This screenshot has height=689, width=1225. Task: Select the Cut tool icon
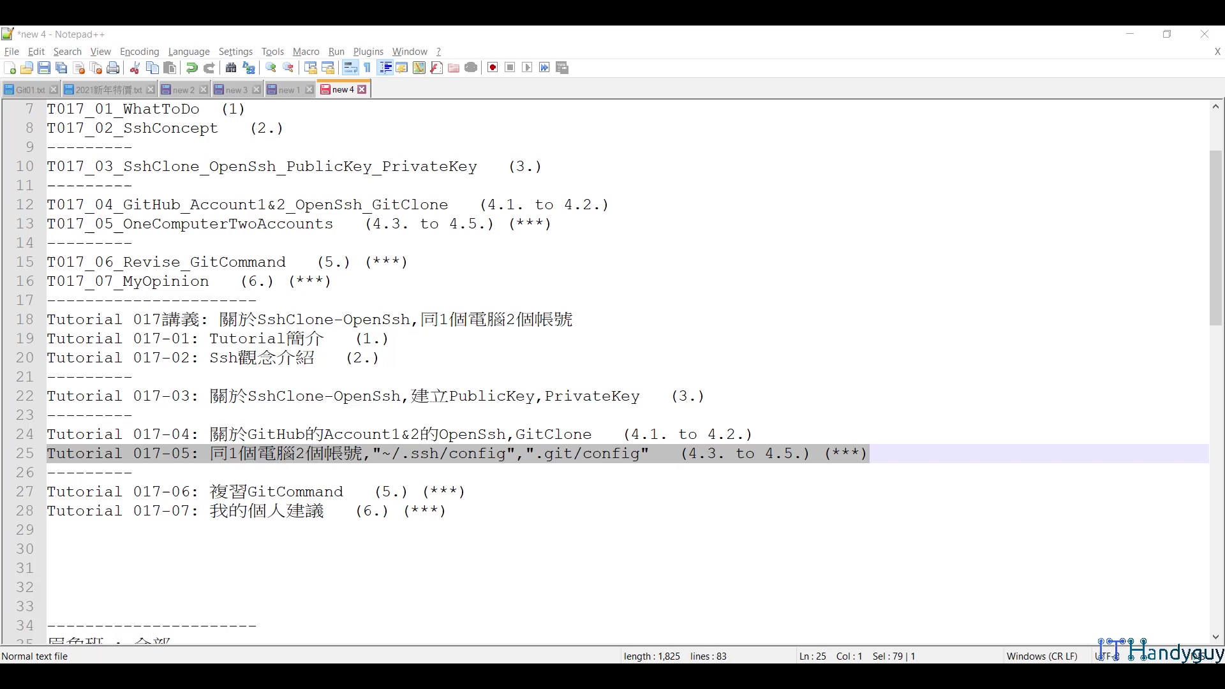click(x=135, y=68)
